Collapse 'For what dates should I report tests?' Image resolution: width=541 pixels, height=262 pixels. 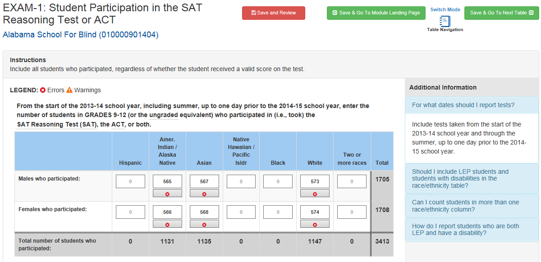463,105
